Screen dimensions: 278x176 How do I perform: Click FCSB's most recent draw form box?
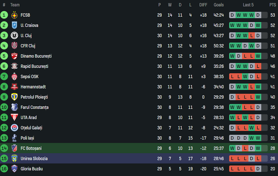(258, 15)
